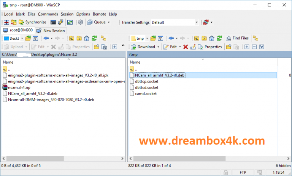This screenshot has width=292, height=176.
Task: Click remote panel open directory icon
Action: pos(153,38)
